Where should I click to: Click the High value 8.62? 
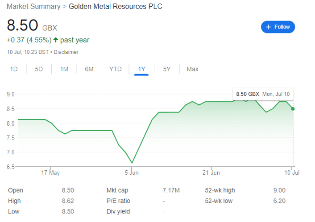coord(68,201)
